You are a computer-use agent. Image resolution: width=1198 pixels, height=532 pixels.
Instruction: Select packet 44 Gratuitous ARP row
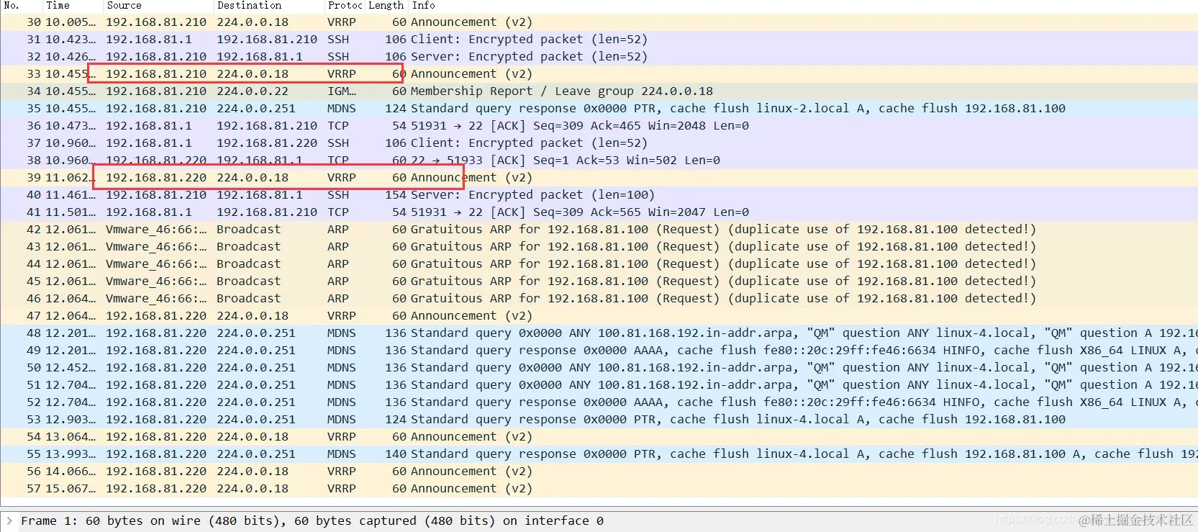tap(599, 264)
